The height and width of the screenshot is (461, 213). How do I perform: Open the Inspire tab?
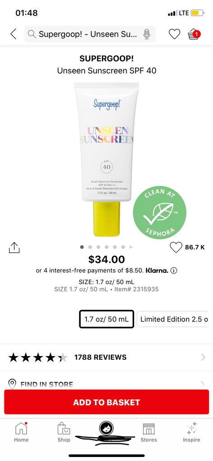(191, 432)
